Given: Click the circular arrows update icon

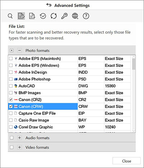Looking at the screenshot, I should click(x=54, y=16).
